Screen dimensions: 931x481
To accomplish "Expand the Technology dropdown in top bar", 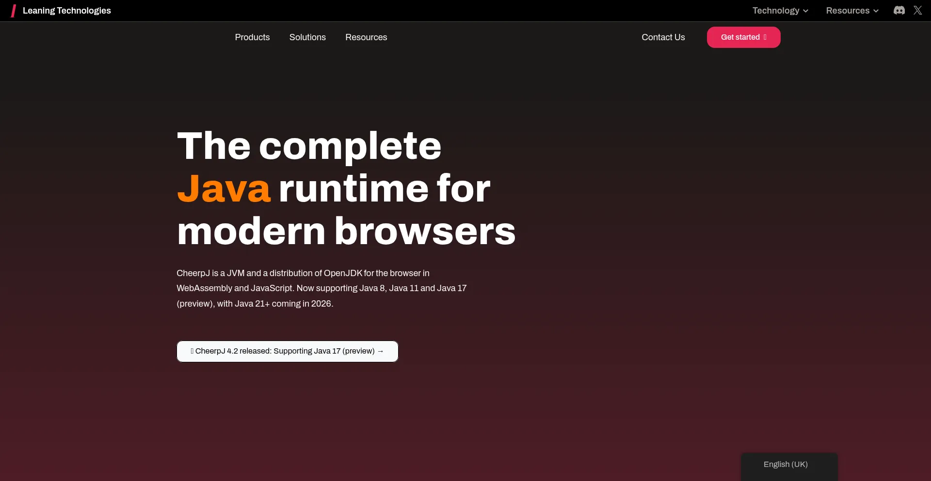I will click(x=776, y=11).
